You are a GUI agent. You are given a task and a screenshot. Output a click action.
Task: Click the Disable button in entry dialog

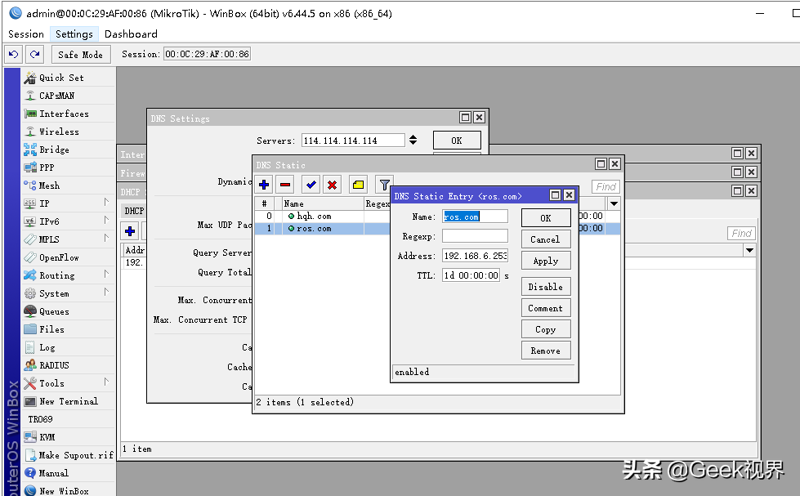(x=545, y=287)
